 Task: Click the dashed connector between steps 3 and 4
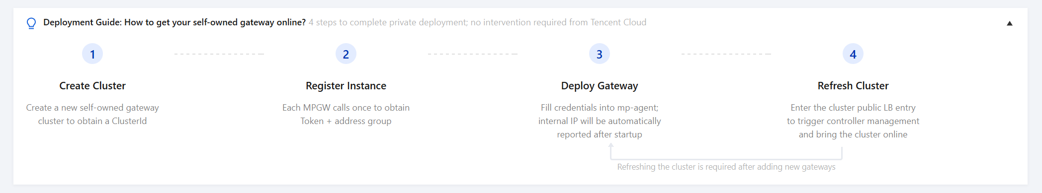pos(726,54)
